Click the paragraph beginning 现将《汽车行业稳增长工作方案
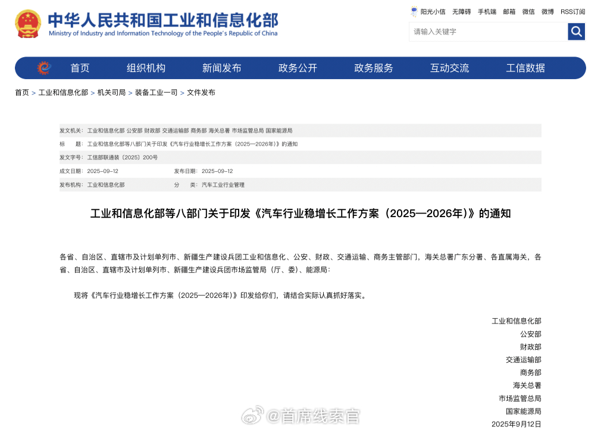 pyautogui.click(x=220, y=295)
